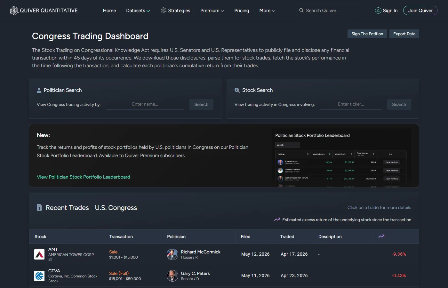Click the Join Quiver button
The image size is (448, 288).
[x=420, y=11]
